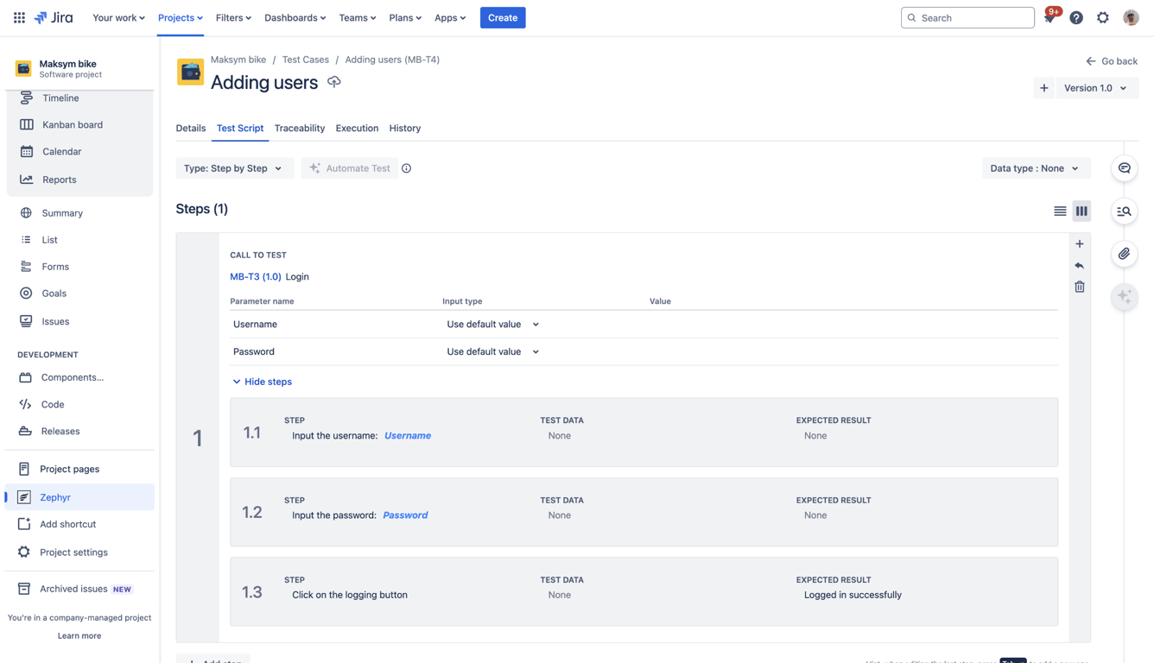This screenshot has width=1154, height=663.
Task: Open attachments paperclip icon
Action: click(x=1124, y=254)
